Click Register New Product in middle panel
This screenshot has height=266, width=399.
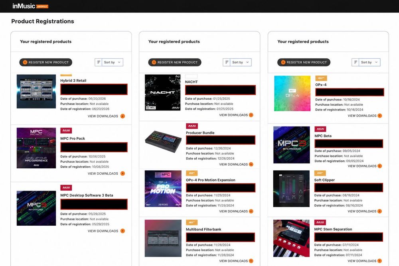coord(175,62)
